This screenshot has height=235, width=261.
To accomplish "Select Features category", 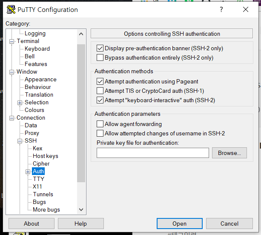I will tap(36, 64).
